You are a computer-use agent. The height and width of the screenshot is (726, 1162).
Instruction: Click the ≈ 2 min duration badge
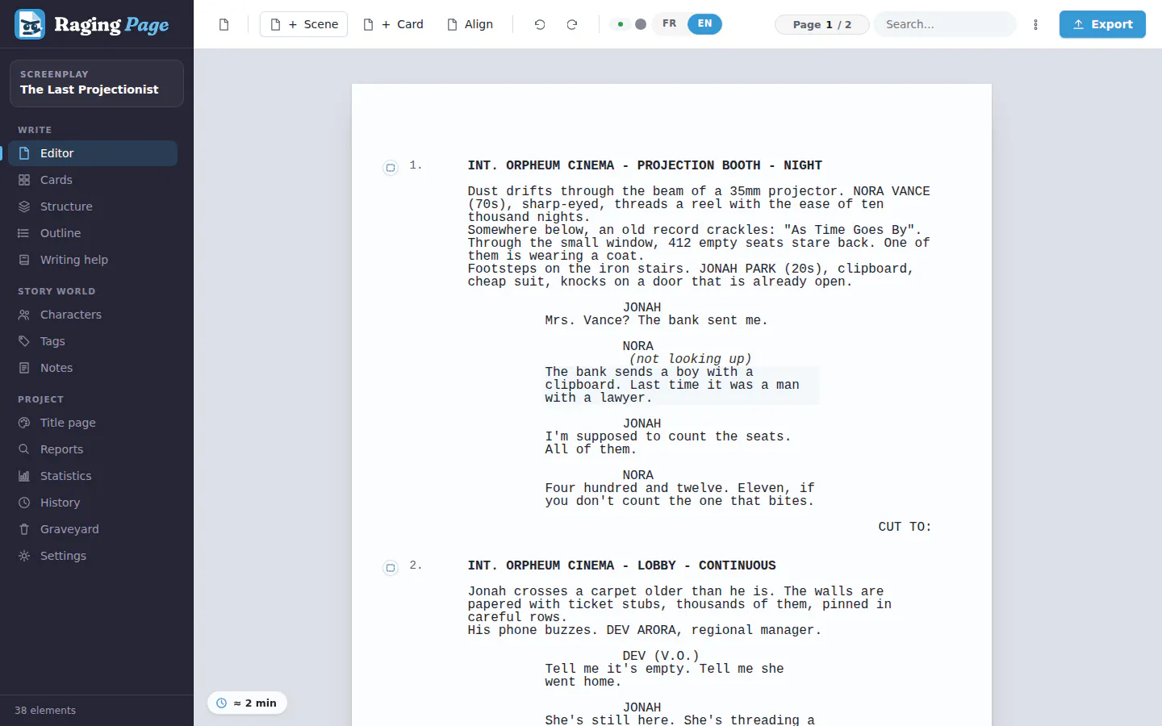point(247,703)
